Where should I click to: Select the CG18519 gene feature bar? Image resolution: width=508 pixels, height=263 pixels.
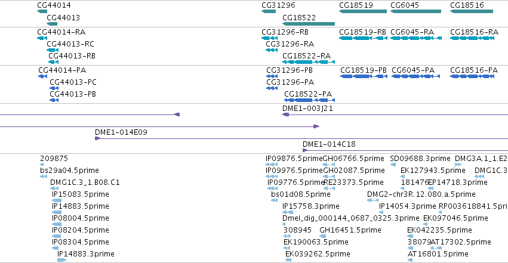coord(363,11)
